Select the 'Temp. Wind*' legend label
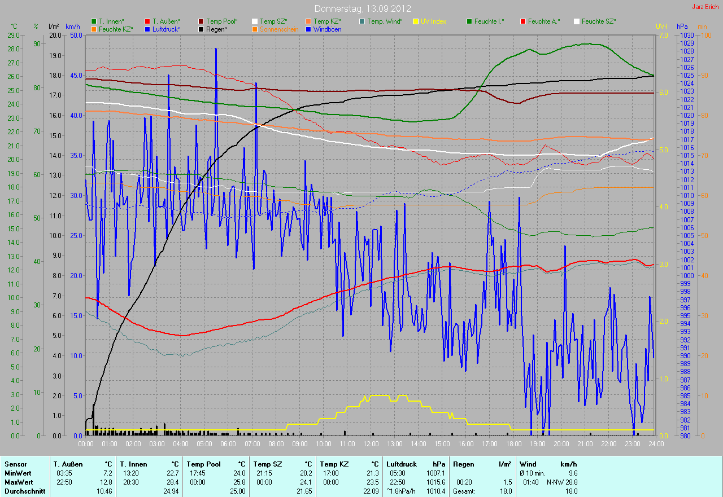This screenshot has height=497, width=723. [x=385, y=21]
